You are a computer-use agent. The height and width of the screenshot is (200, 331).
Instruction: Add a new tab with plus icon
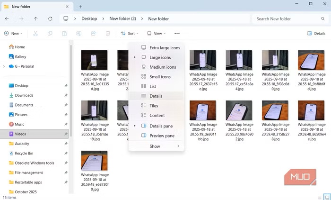pyautogui.click(x=80, y=6)
